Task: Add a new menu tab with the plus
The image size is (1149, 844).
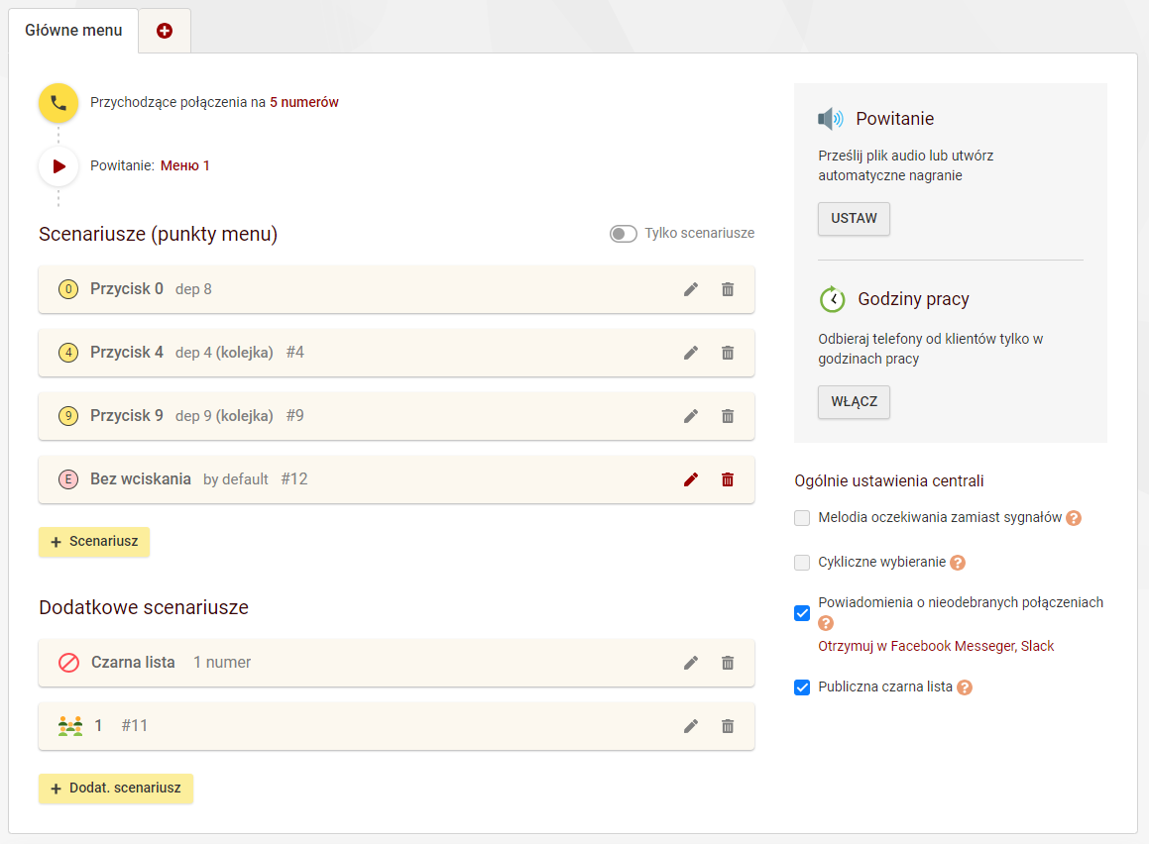Action: pyautogui.click(x=165, y=31)
